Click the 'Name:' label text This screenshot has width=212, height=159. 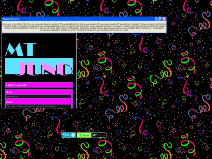click(9, 92)
